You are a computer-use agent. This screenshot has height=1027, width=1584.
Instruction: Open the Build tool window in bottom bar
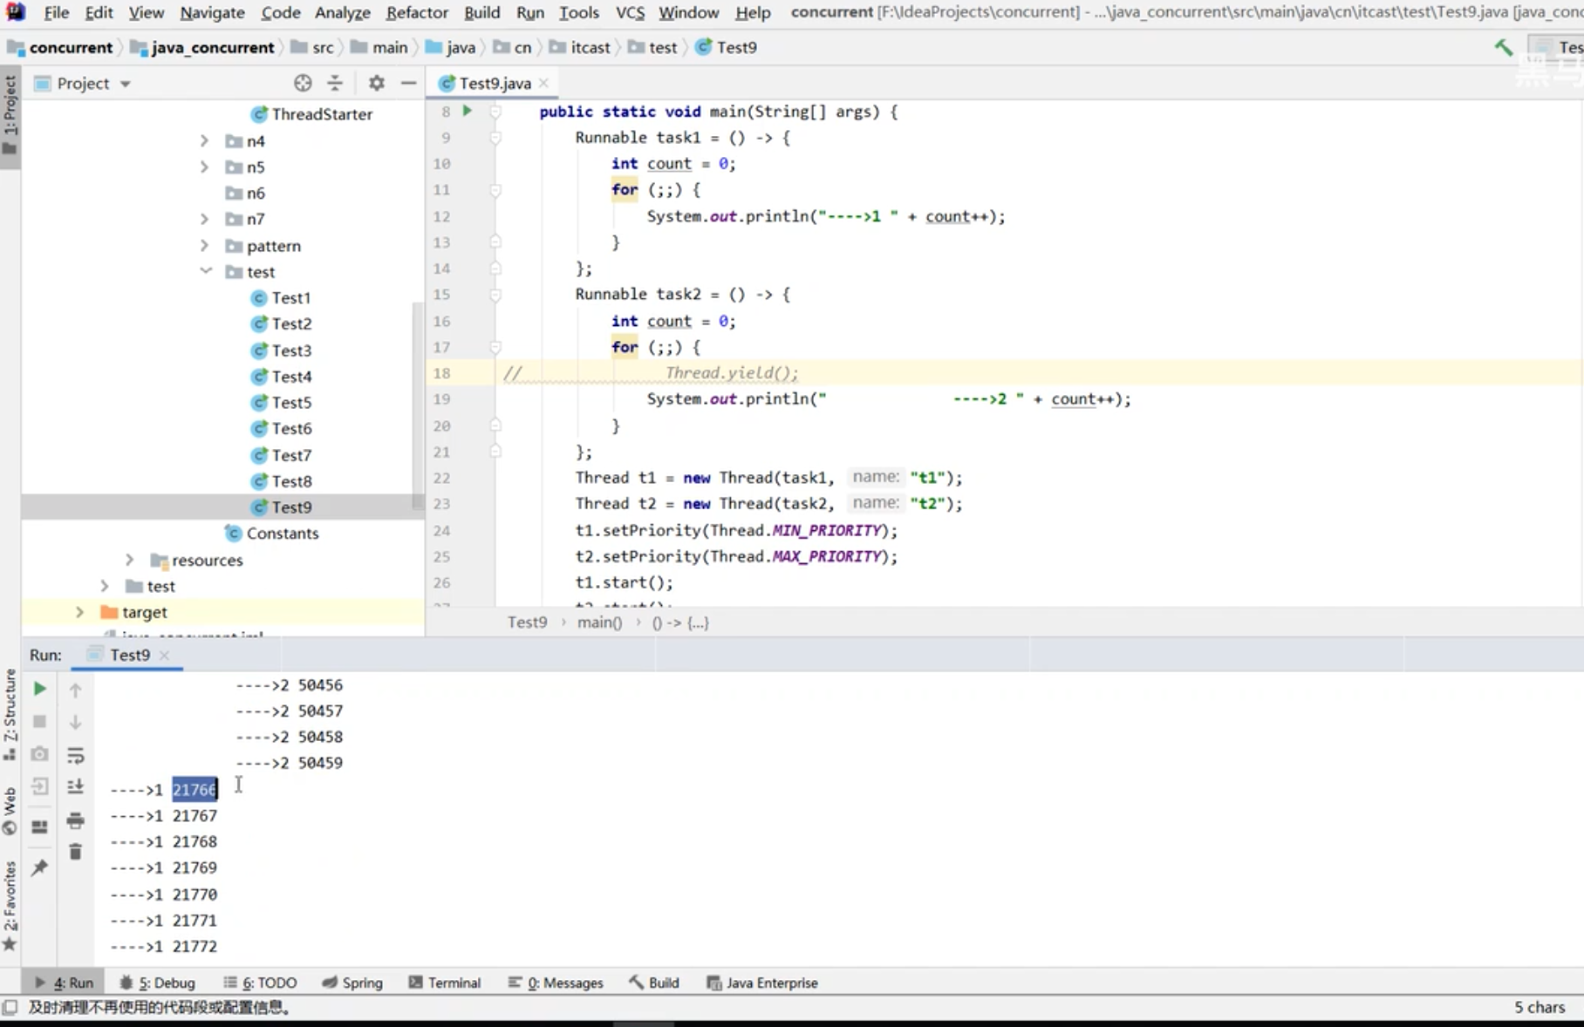pyautogui.click(x=654, y=983)
